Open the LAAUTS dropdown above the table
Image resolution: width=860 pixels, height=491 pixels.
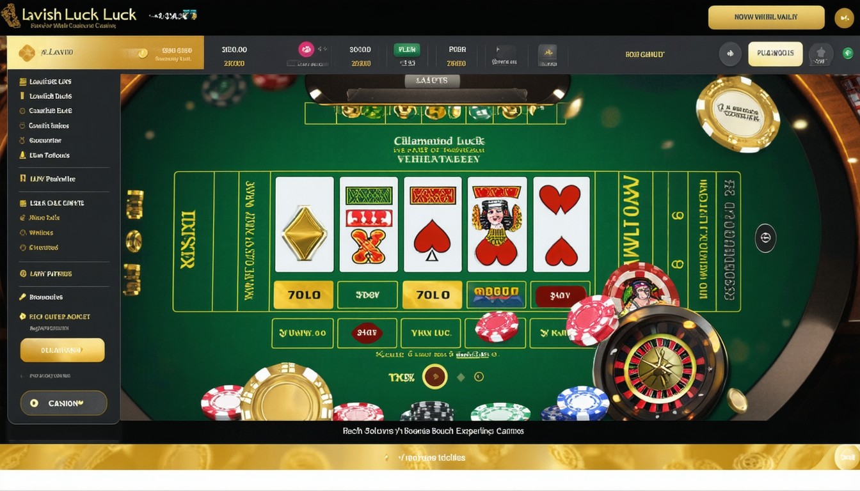click(432, 81)
